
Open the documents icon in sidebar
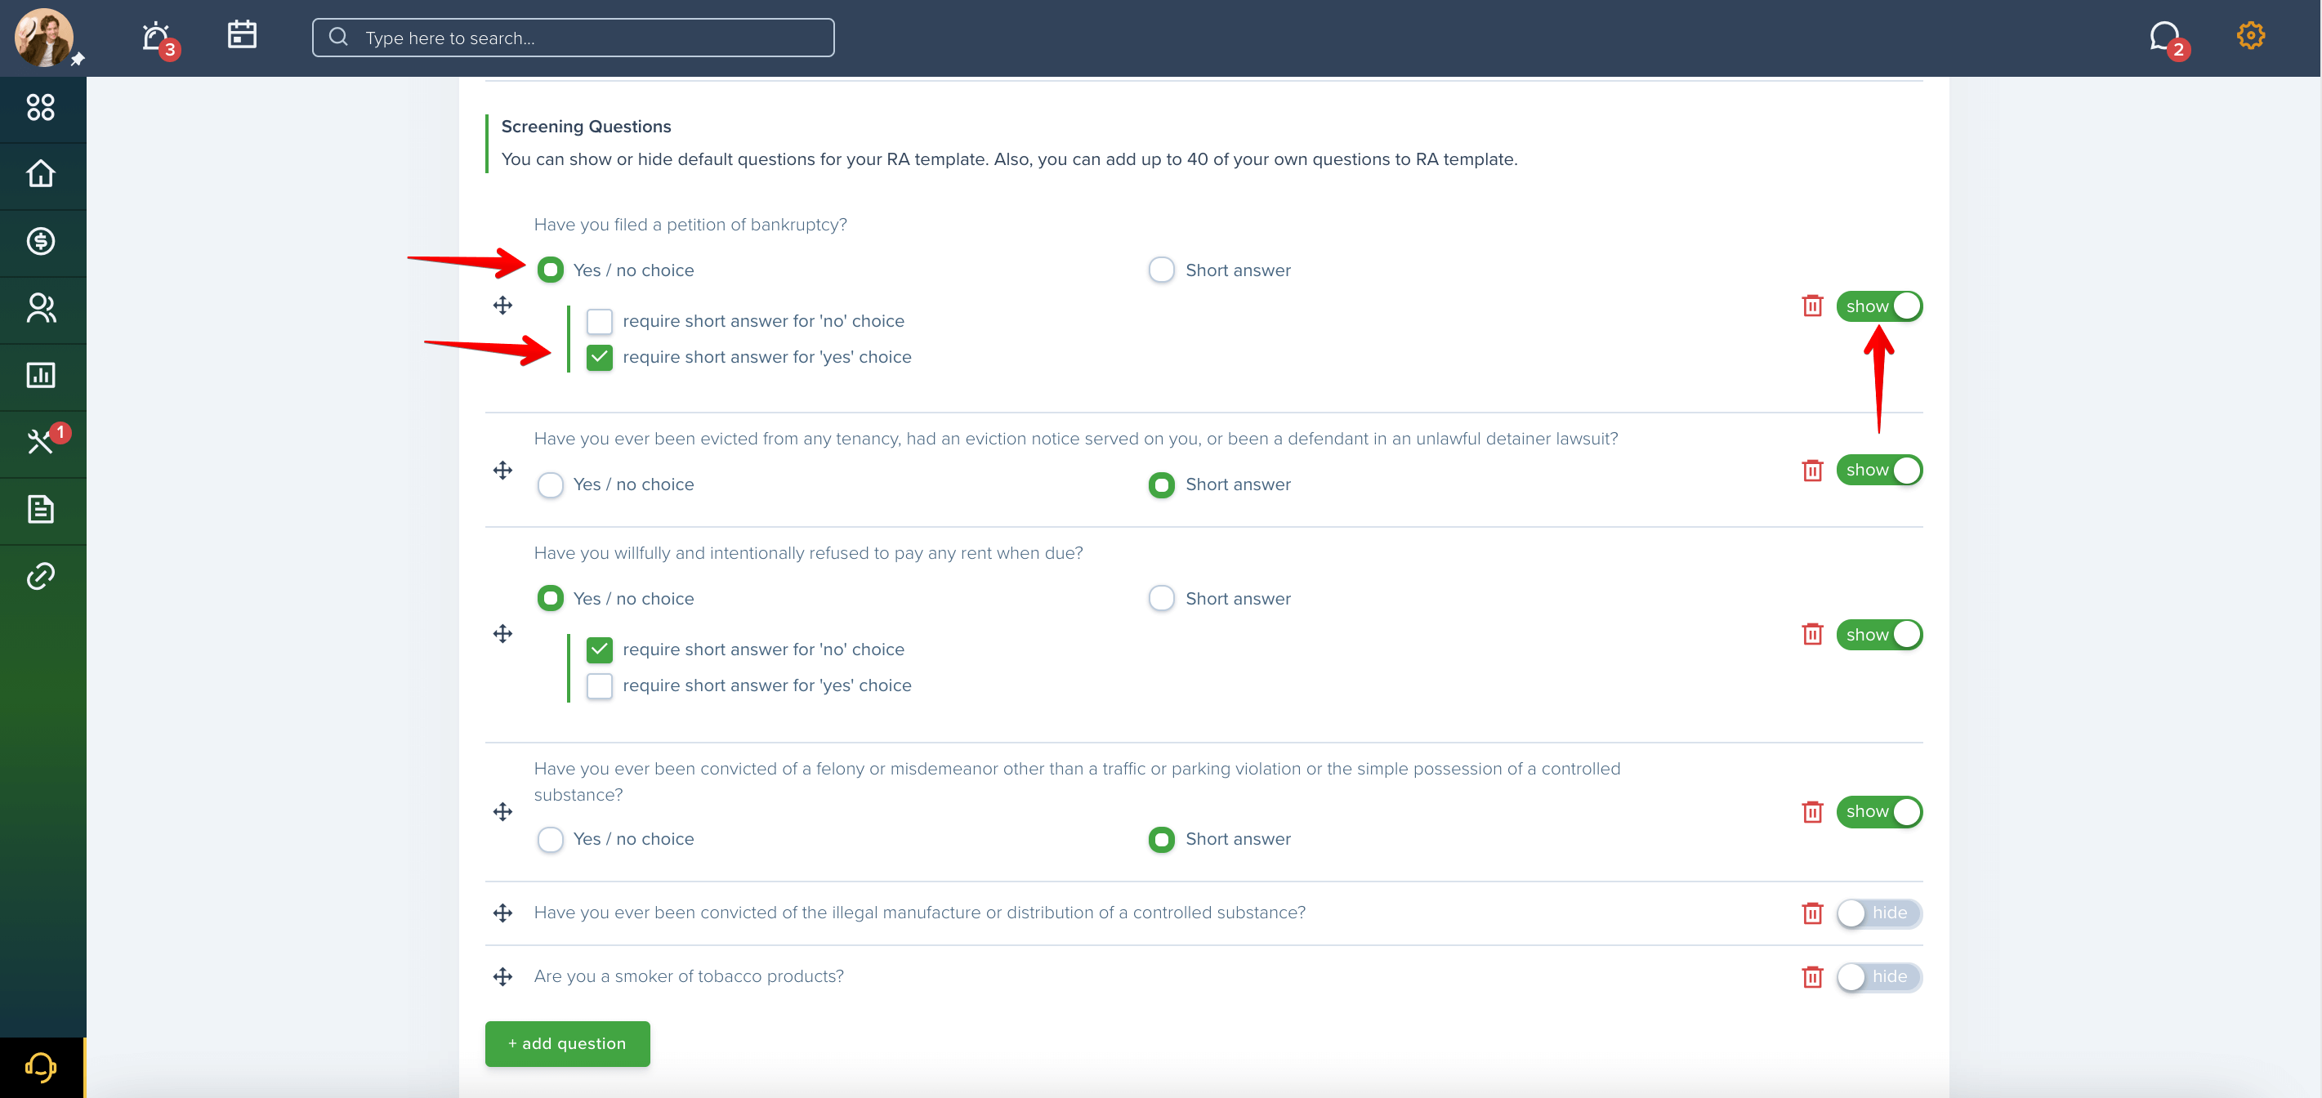coord(41,509)
